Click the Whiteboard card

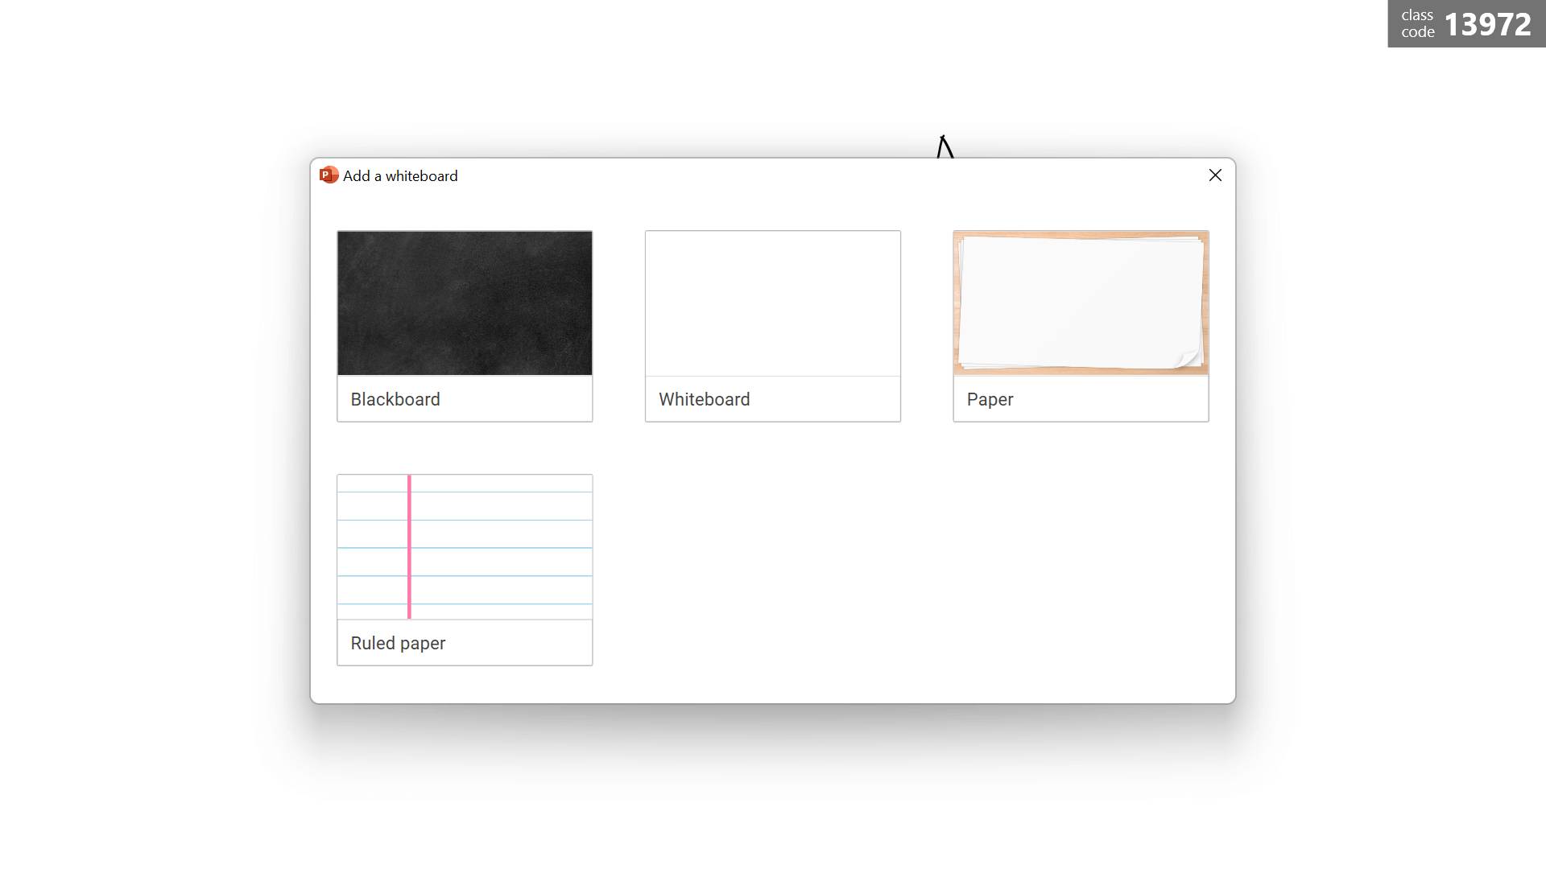click(772, 326)
